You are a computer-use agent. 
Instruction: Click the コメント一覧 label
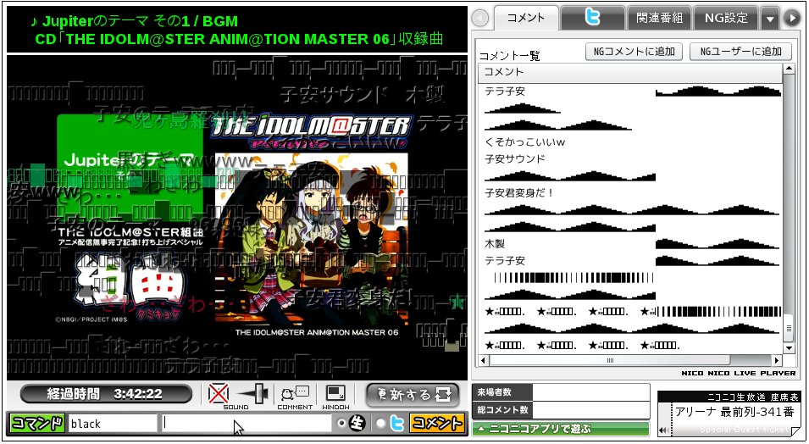[509, 56]
